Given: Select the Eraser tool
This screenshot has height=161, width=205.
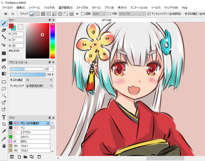Looking at the screenshot, I should pos(4,30).
